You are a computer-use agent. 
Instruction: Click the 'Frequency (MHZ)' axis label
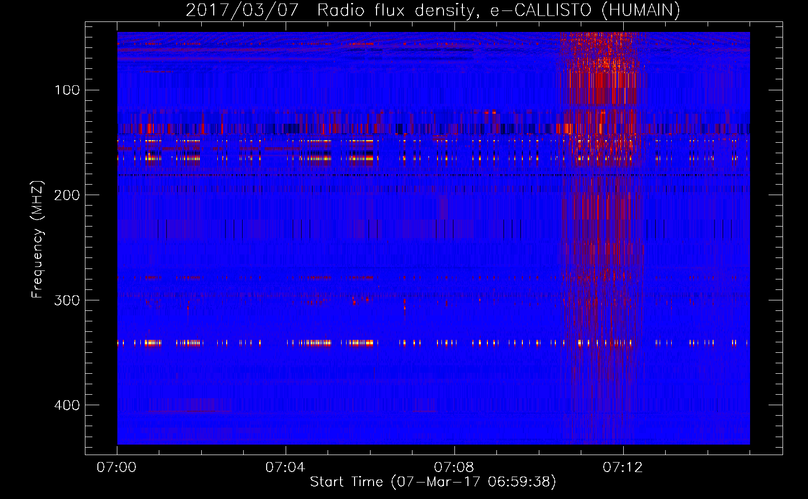tap(37, 240)
